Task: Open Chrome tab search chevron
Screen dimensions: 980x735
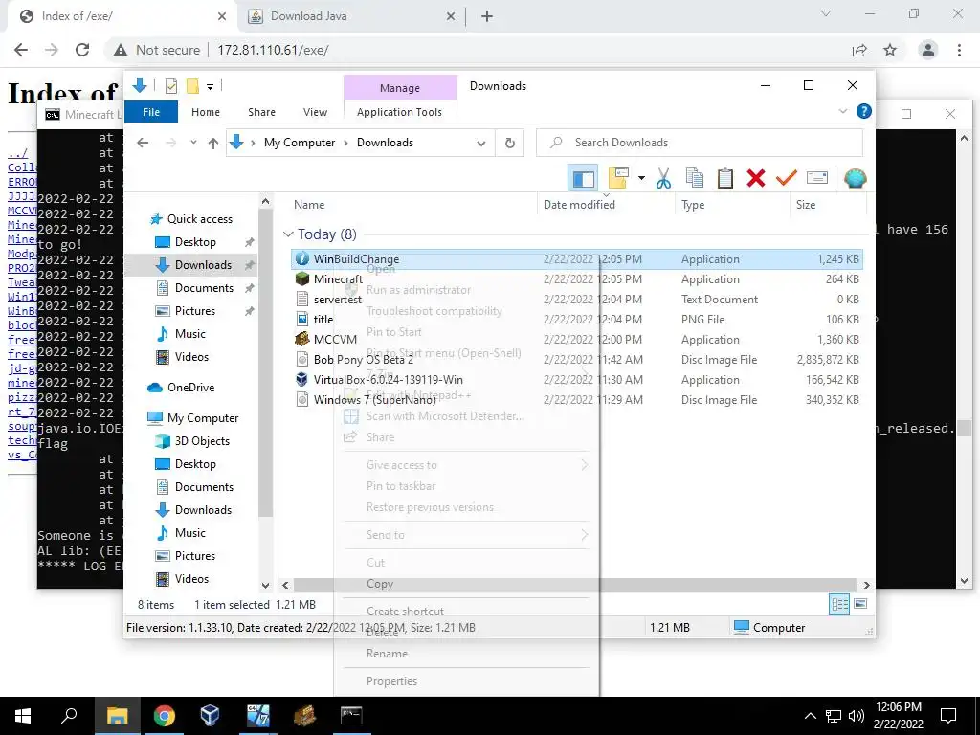Action: pyautogui.click(x=825, y=13)
